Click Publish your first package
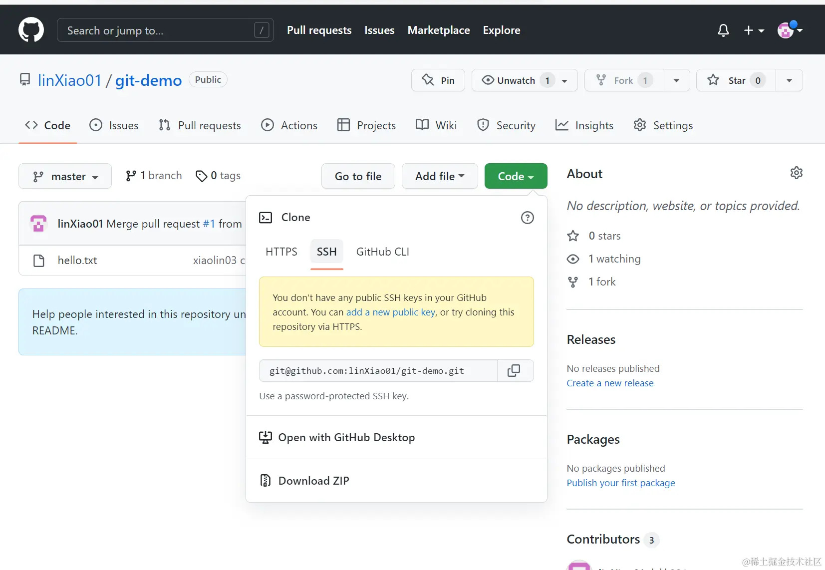Viewport: 825px width, 570px height. click(x=620, y=483)
